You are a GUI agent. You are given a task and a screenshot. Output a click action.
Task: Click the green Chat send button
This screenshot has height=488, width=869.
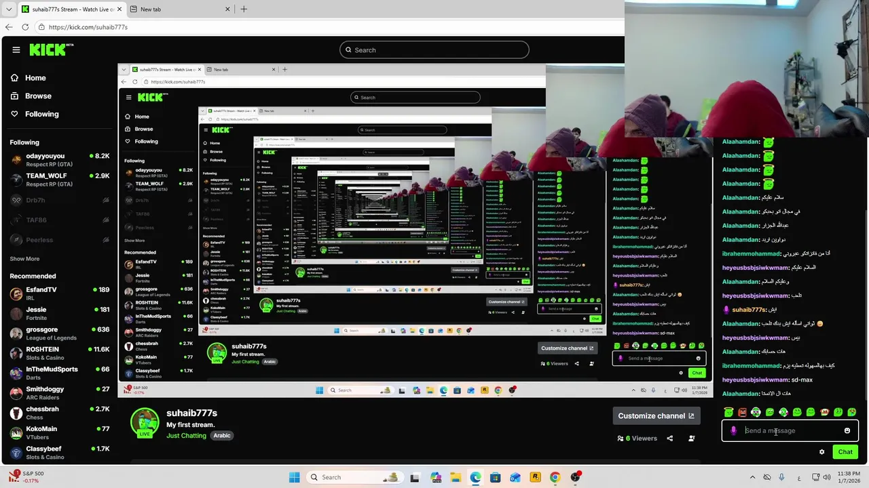[x=845, y=452]
